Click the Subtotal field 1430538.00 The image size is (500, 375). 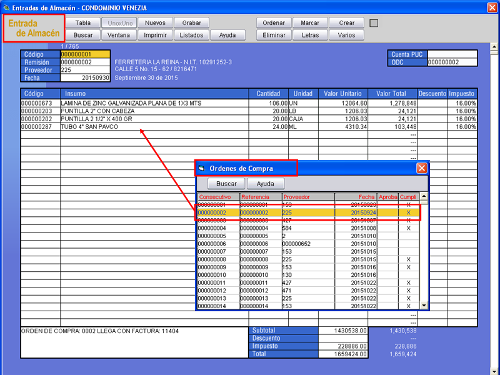[x=342, y=331]
